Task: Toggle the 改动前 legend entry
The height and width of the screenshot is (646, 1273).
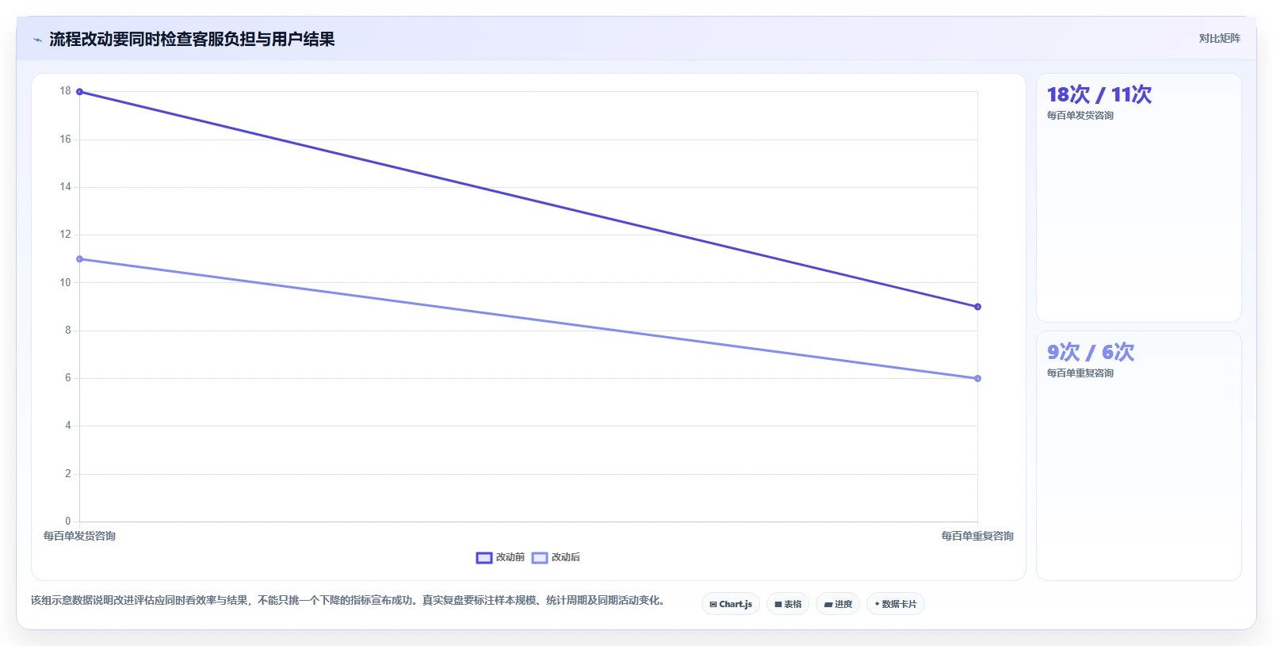Action: pos(500,557)
